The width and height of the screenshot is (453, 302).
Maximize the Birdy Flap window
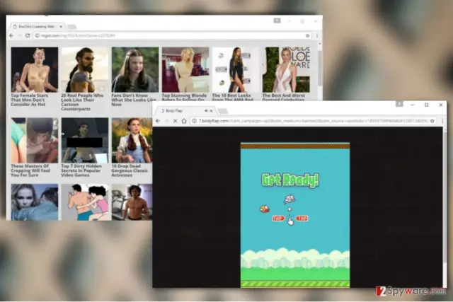426,105
